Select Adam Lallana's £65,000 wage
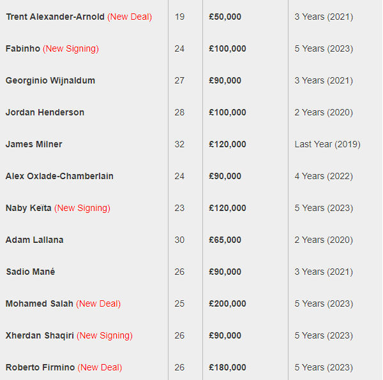The image size is (383, 380). (x=225, y=240)
